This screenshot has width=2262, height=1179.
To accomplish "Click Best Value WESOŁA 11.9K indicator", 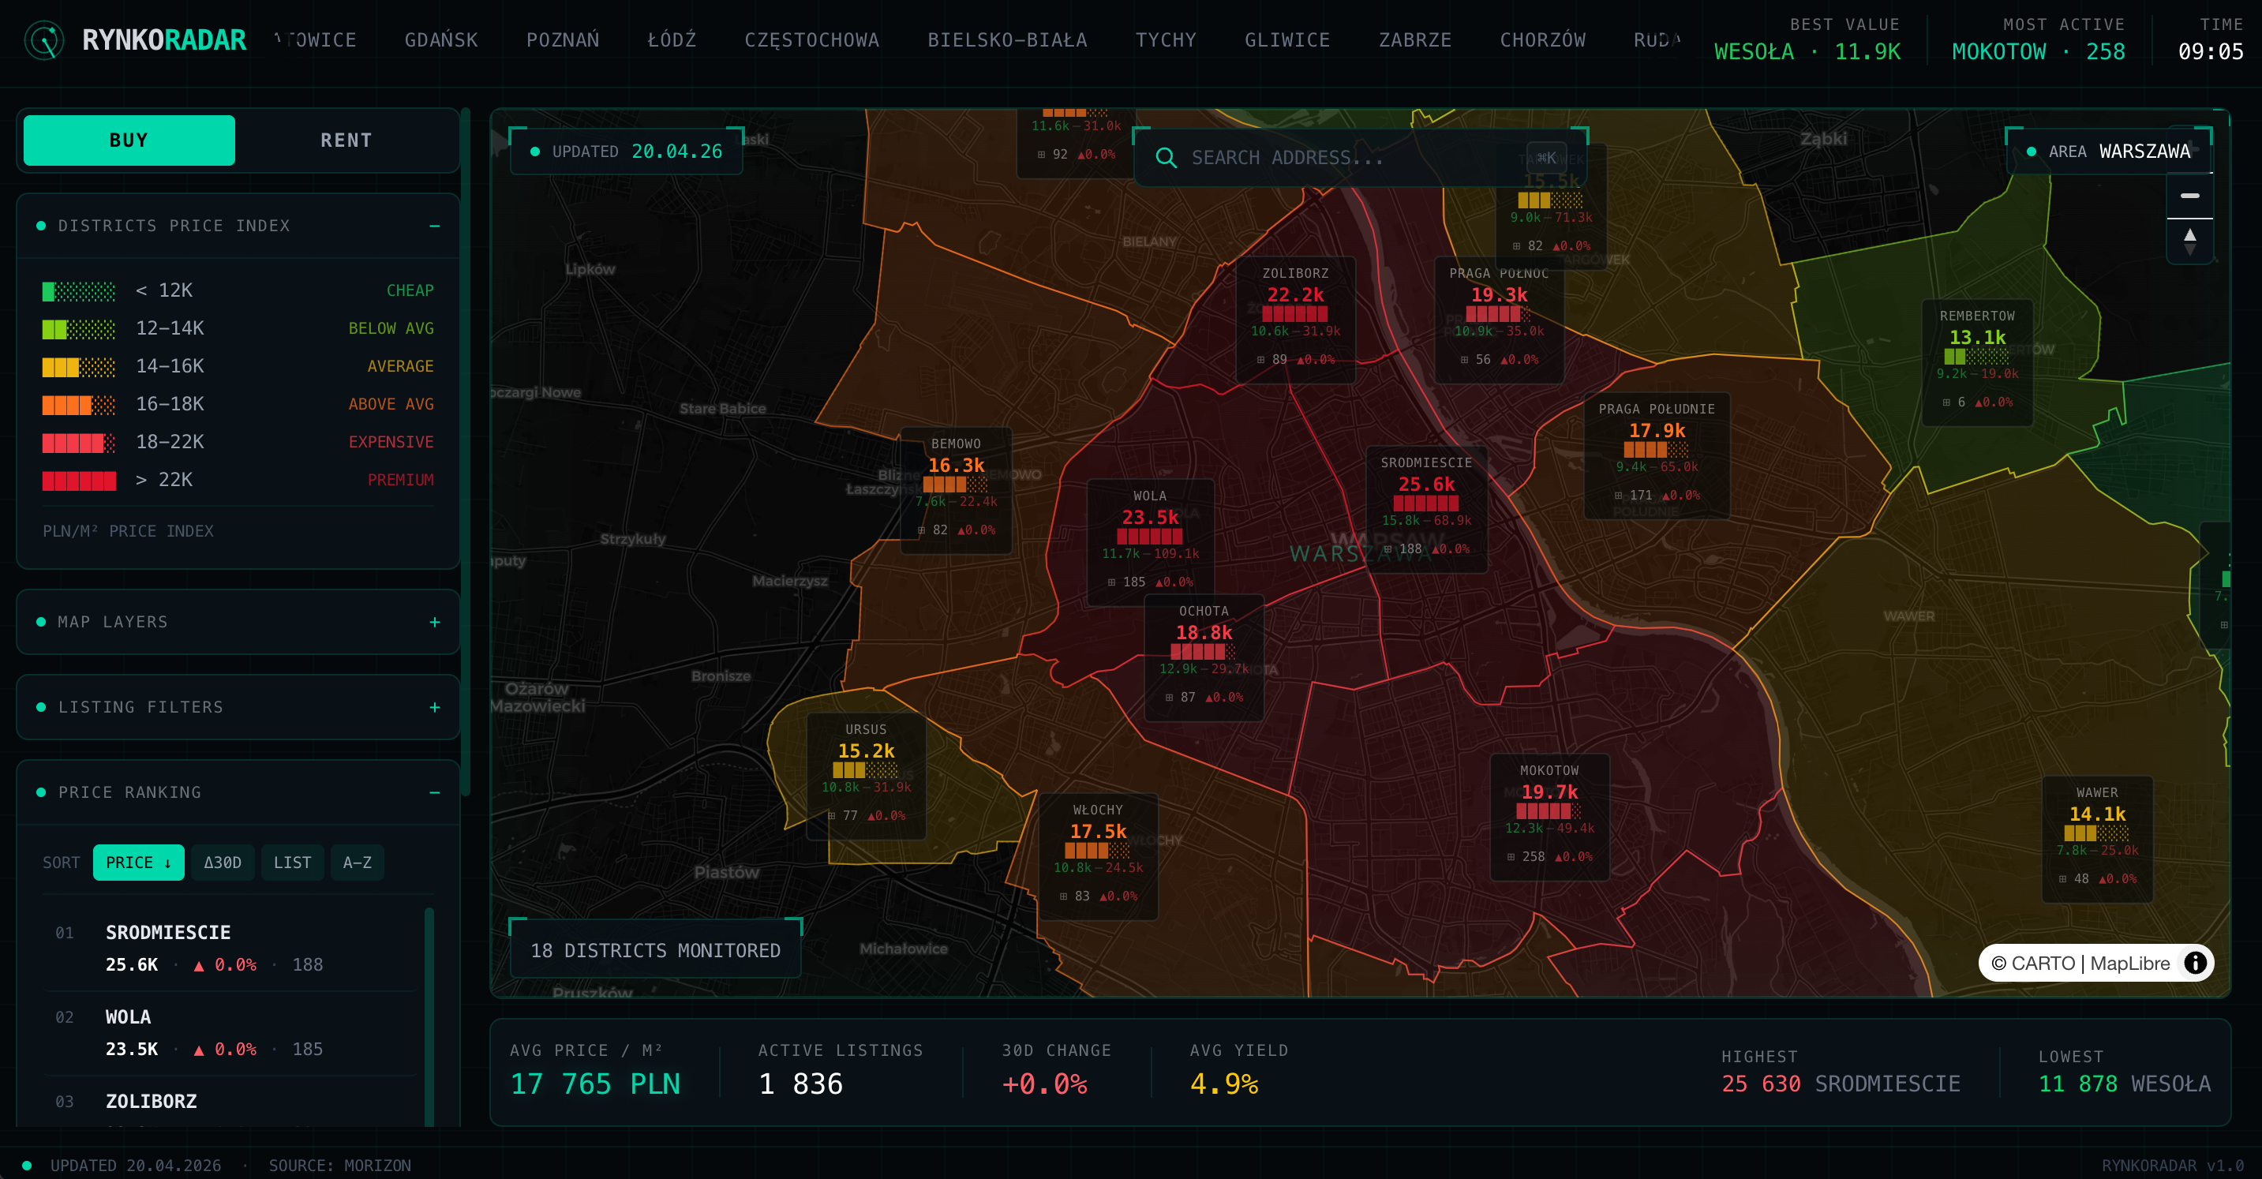I will point(1807,40).
